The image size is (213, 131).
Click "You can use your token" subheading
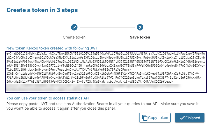click(x=48, y=98)
